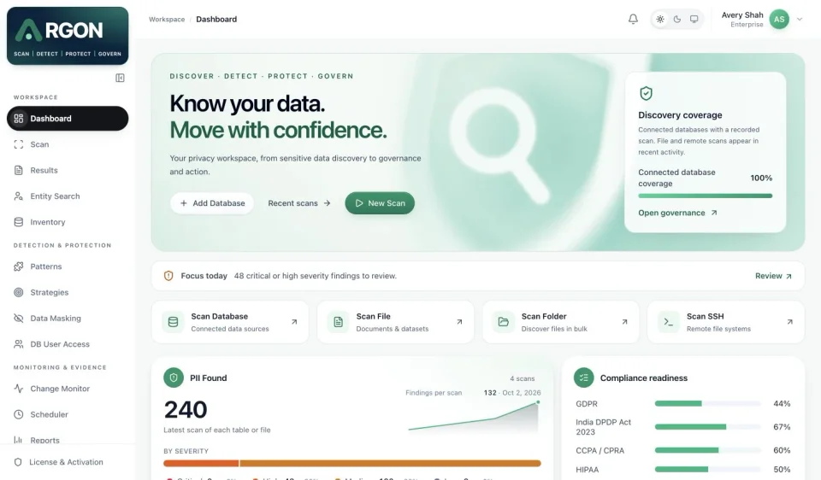Open Recent scans link
This screenshot has height=480, width=821.
[x=299, y=203]
